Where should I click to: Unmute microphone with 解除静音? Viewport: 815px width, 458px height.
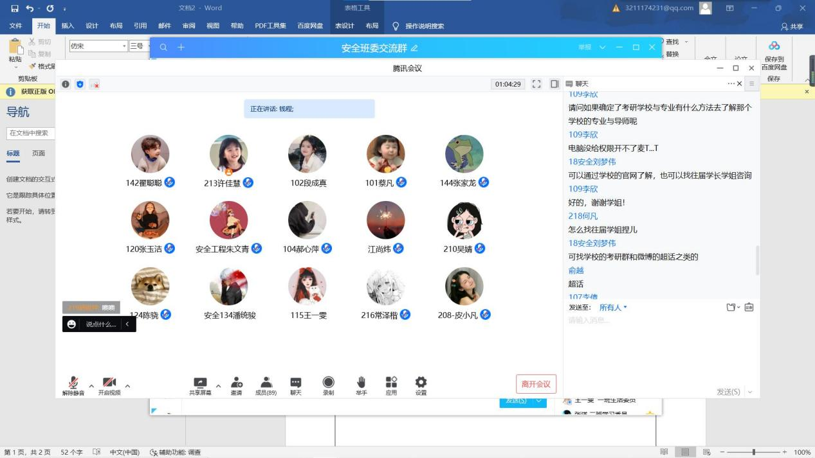point(73,383)
